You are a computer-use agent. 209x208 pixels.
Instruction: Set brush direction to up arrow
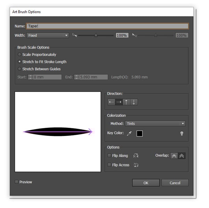(x=126, y=102)
